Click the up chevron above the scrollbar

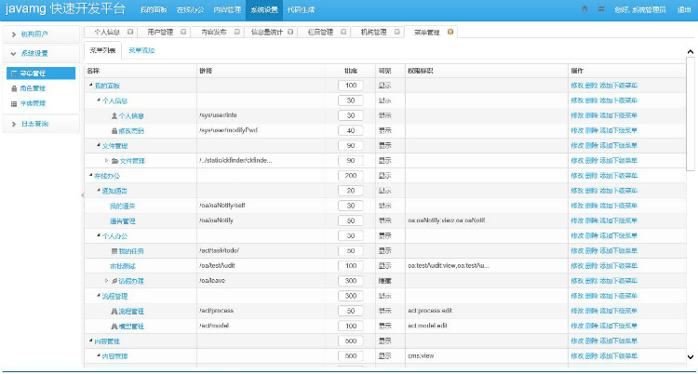691,52
